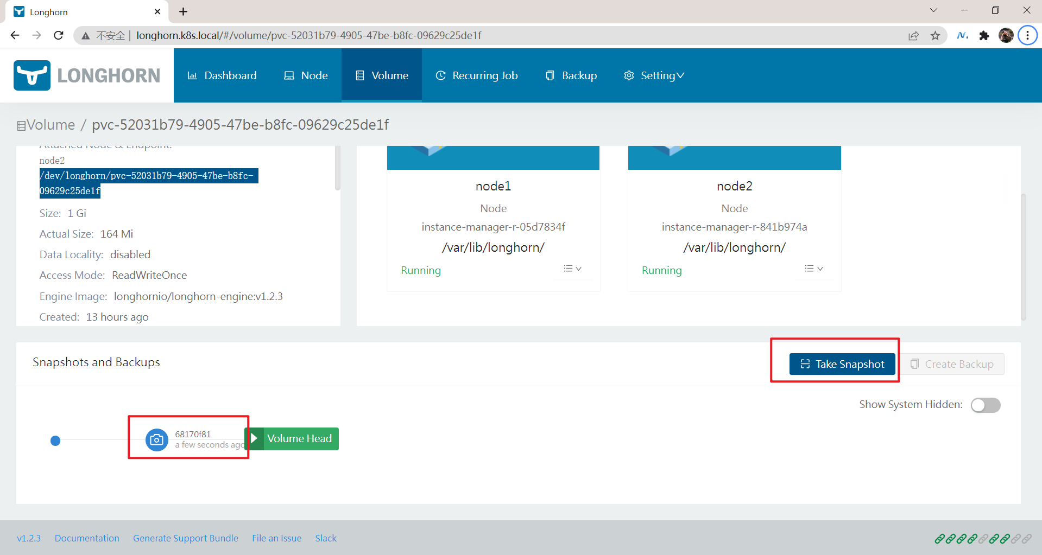The width and height of the screenshot is (1042, 555).
Task: Click the v1.2.3 version link
Action: pos(29,538)
